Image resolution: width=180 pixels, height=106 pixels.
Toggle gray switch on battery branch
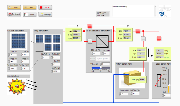143,39
